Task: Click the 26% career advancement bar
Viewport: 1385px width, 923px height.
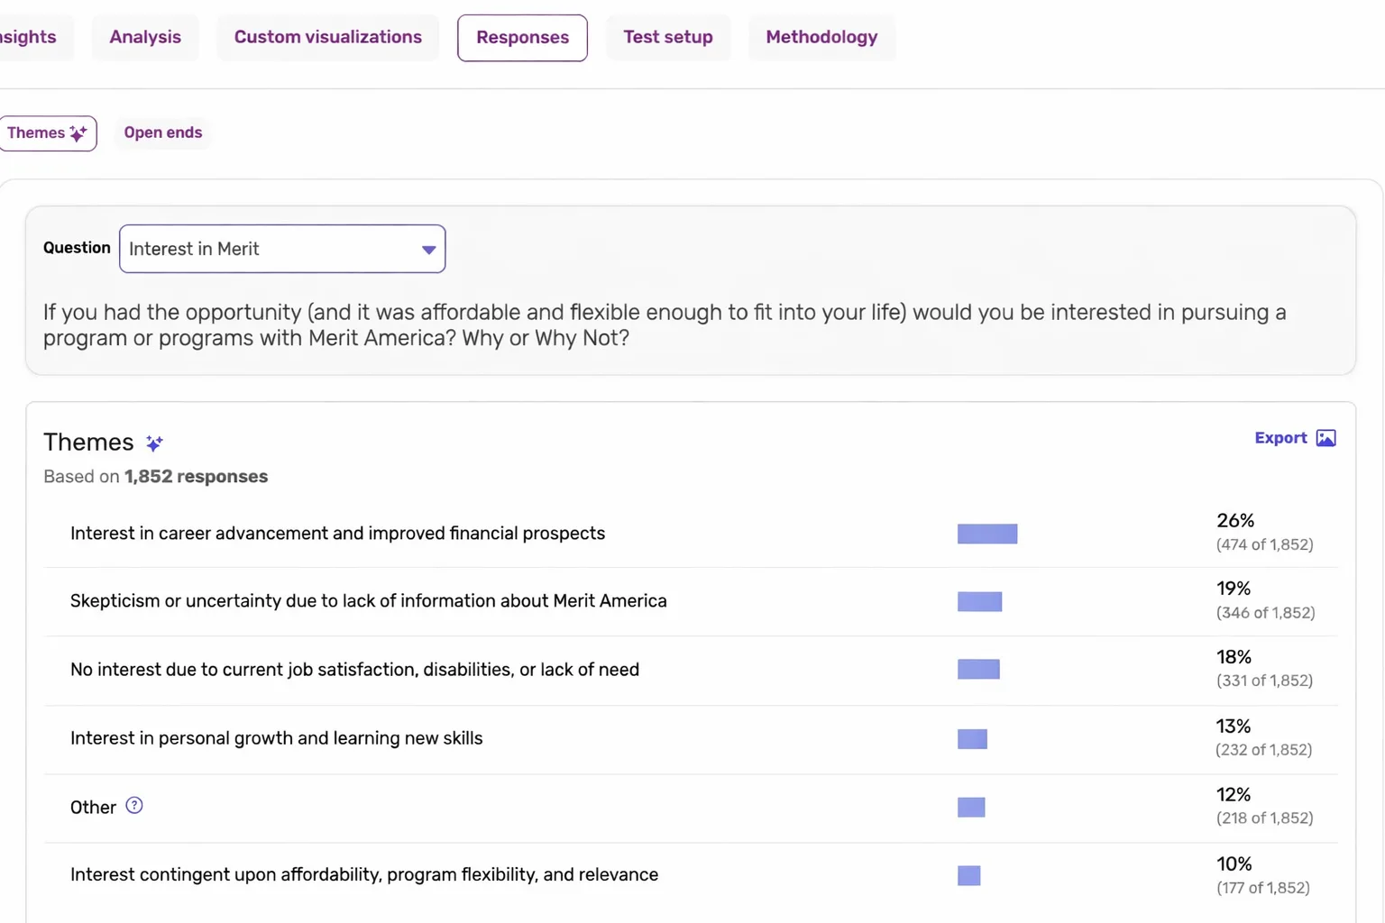Action: 987,534
